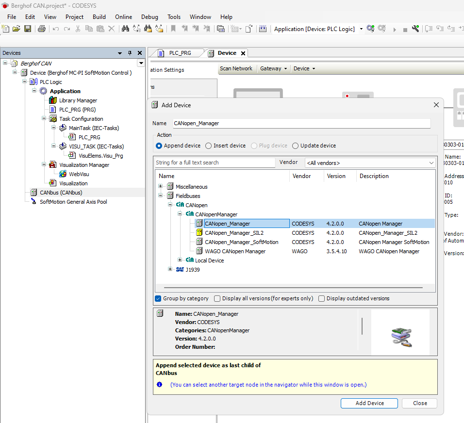Open the Gateway dropdown menu

coord(273,68)
